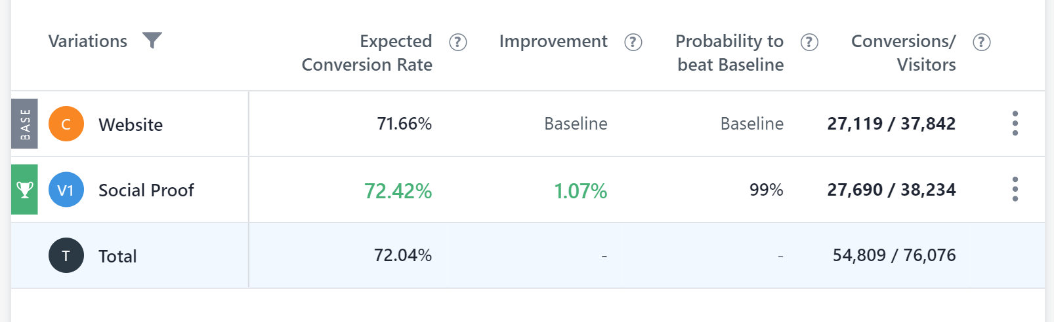Open the Social Proof variation name
Screen dimensions: 1054x322
click(x=146, y=190)
